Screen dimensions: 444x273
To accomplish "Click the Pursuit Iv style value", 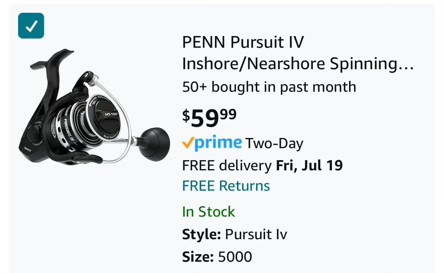I will click(x=256, y=235).
